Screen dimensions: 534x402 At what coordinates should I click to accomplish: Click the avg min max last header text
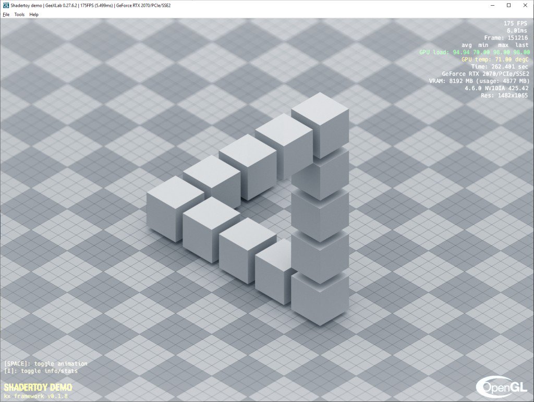pos(495,45)
